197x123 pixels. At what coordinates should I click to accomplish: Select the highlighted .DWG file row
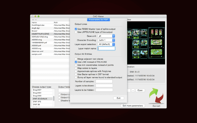pos(51,34)
